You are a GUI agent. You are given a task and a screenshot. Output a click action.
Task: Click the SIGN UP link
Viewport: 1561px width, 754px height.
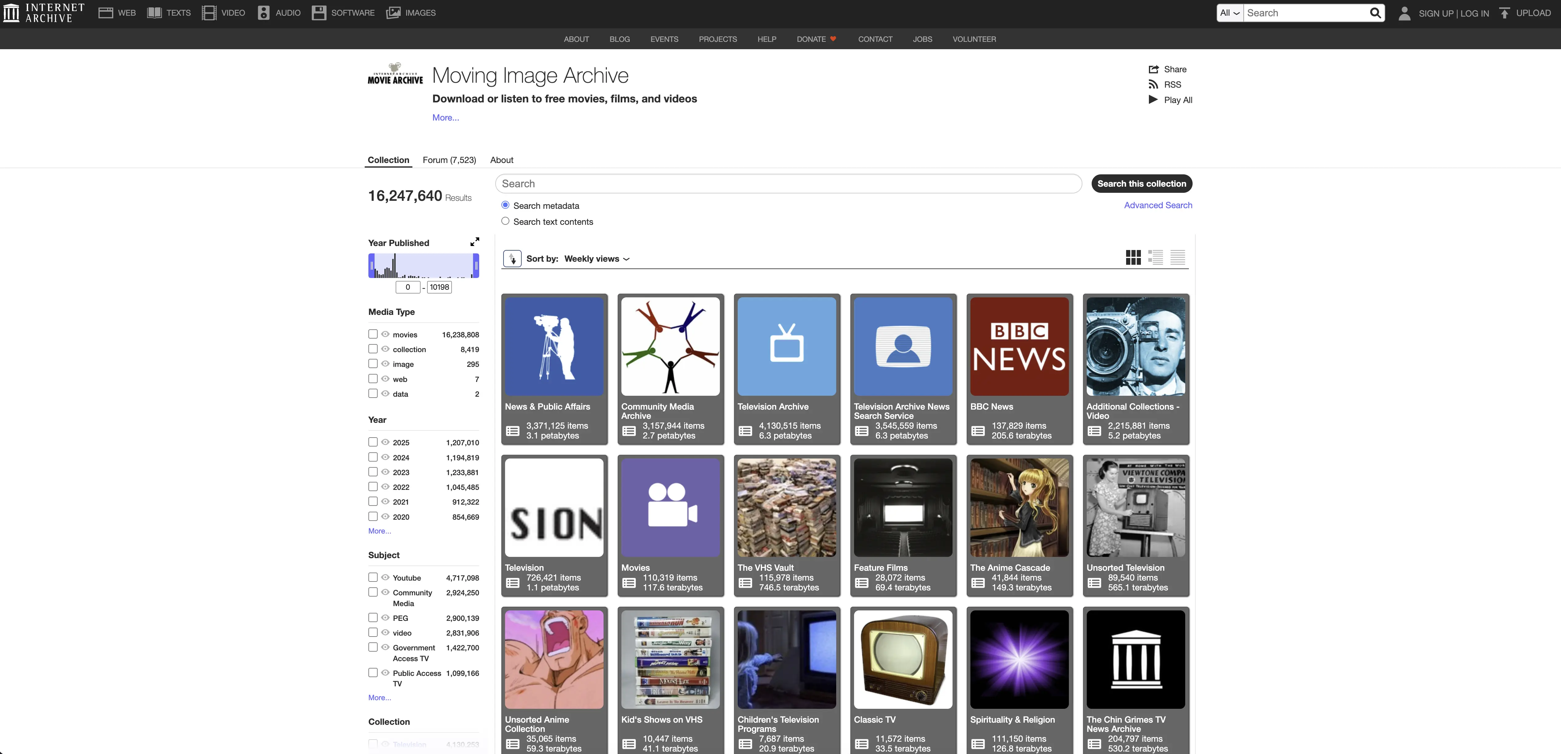tap(1435, 13)
